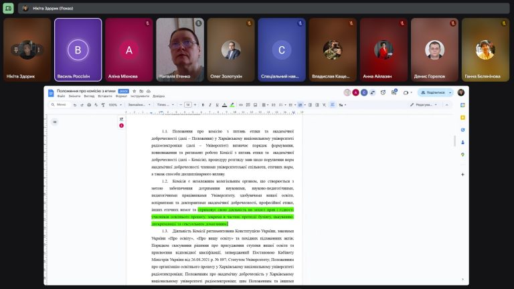Open the Формат menu
Screen dimensions: 514x289
click(x=121, y=96)
